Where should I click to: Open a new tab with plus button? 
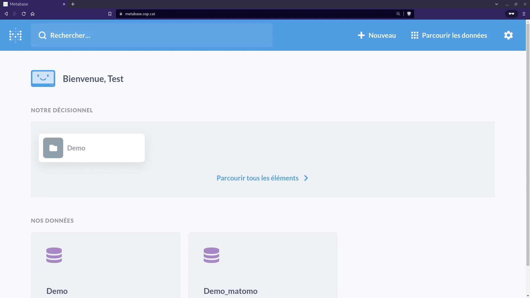[73, 4]
